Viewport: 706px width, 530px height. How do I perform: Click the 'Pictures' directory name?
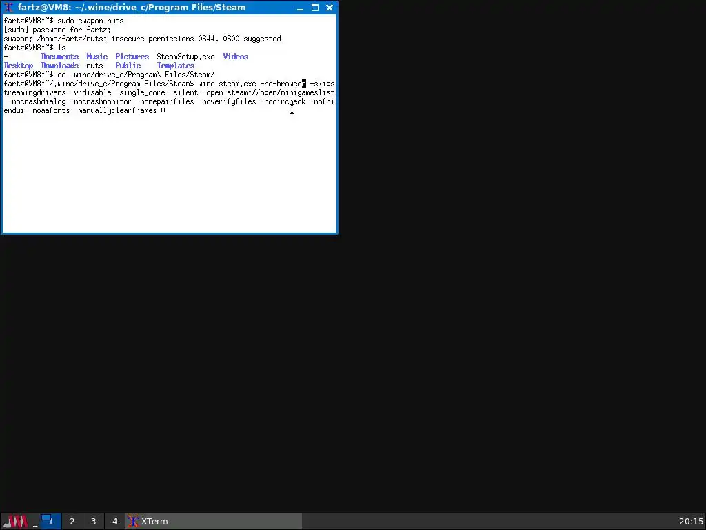(132, 57)
